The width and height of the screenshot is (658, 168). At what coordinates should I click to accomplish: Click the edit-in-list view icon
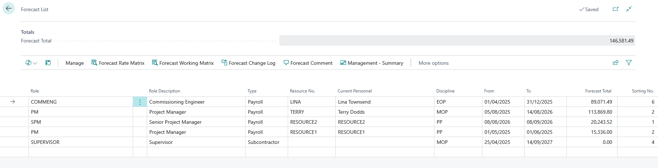tap(48, 63)
